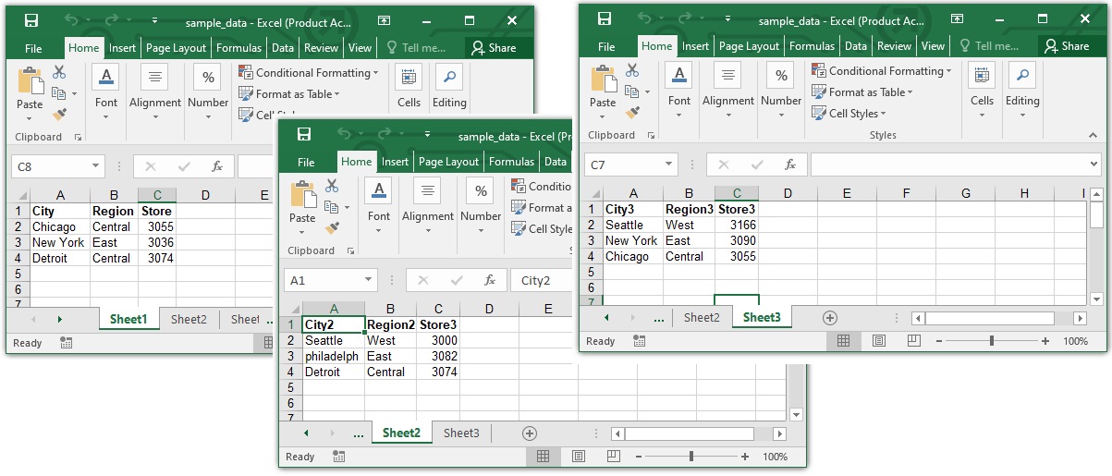The width and height of the screenshot is (1112, 476).
Task: Click the Format as Table button in the rightmost window
Action: click(862, 92)
